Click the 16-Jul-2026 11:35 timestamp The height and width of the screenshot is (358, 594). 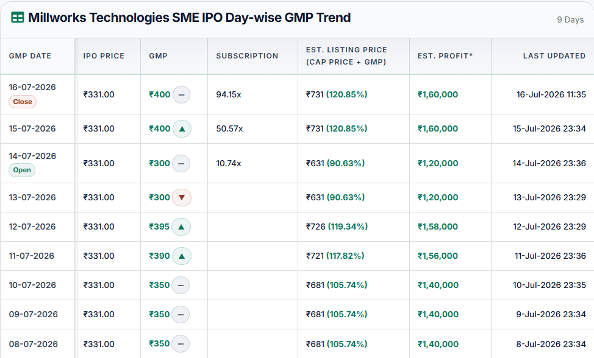pyautogui.click(x=551, y=94)
